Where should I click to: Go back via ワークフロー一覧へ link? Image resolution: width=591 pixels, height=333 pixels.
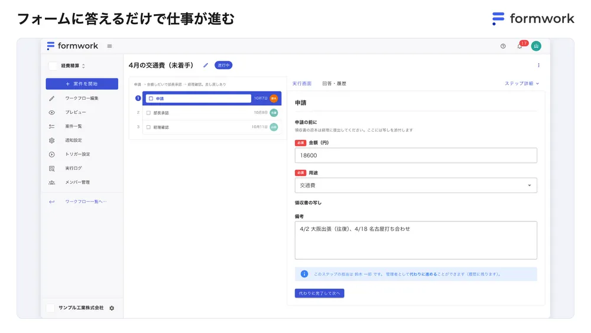click(86, 201)
